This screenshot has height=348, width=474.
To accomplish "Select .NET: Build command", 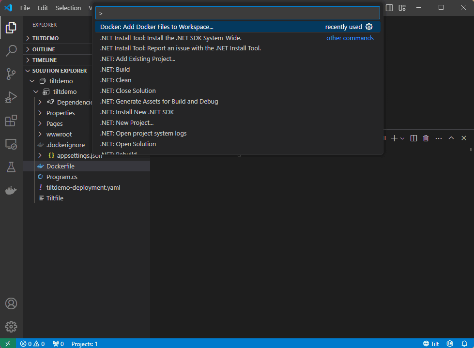I will (238, 70).
